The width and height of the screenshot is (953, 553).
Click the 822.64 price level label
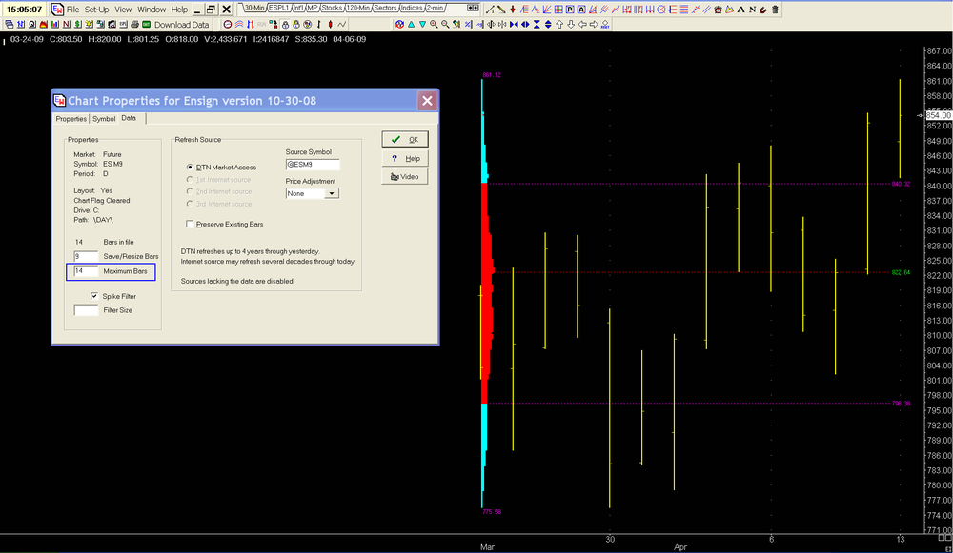[x=901, y=272]
